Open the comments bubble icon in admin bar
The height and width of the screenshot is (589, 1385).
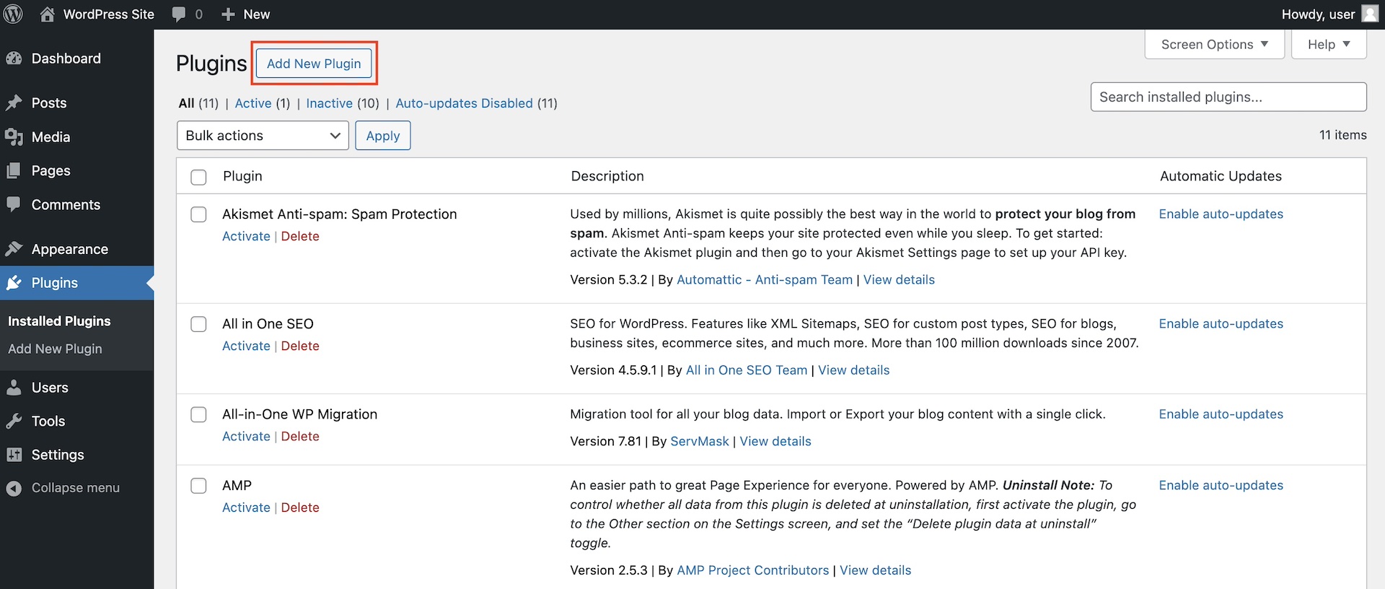(179, 14)
